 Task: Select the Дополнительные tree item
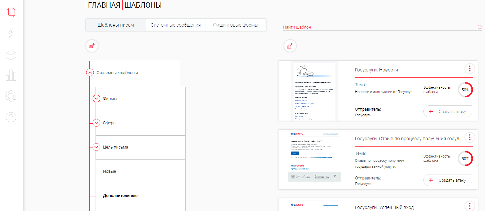click(x=140, y=196)
